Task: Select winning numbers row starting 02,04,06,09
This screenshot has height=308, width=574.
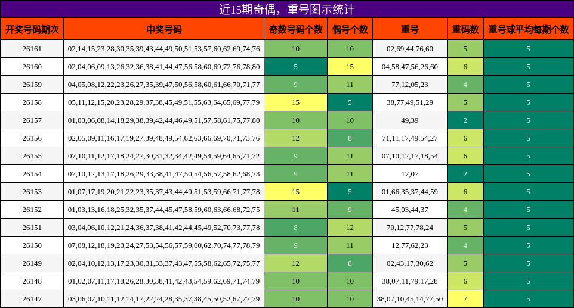Action: [163, 67]
